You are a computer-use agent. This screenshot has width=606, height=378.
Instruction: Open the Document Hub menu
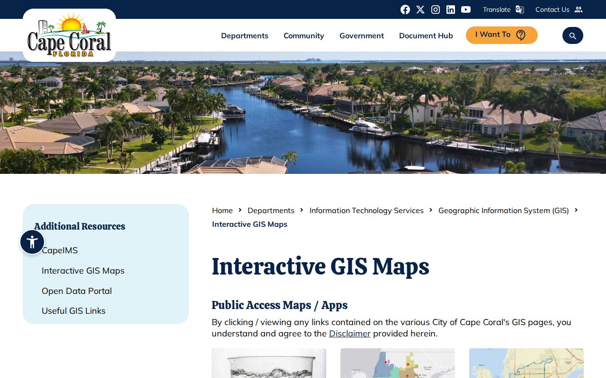426,35
